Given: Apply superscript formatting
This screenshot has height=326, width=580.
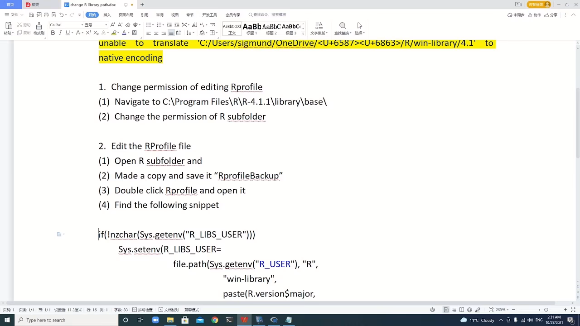Looking at the screenshot, I should pyautogui.click(x=87, y=32).
